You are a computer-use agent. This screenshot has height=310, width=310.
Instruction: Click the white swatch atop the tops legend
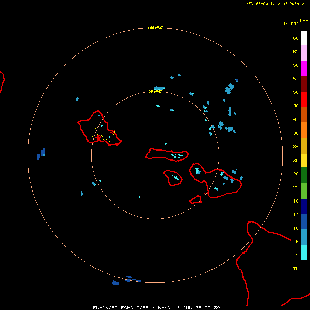pyautogui.click(x=304, y=38)
